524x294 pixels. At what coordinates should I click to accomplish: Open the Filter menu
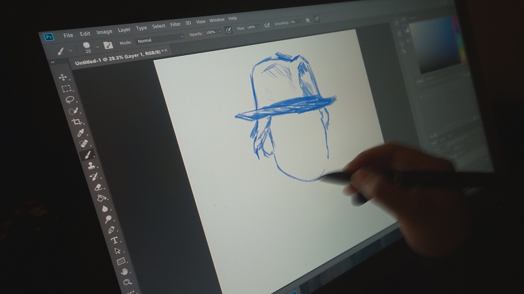click(175, 24)
